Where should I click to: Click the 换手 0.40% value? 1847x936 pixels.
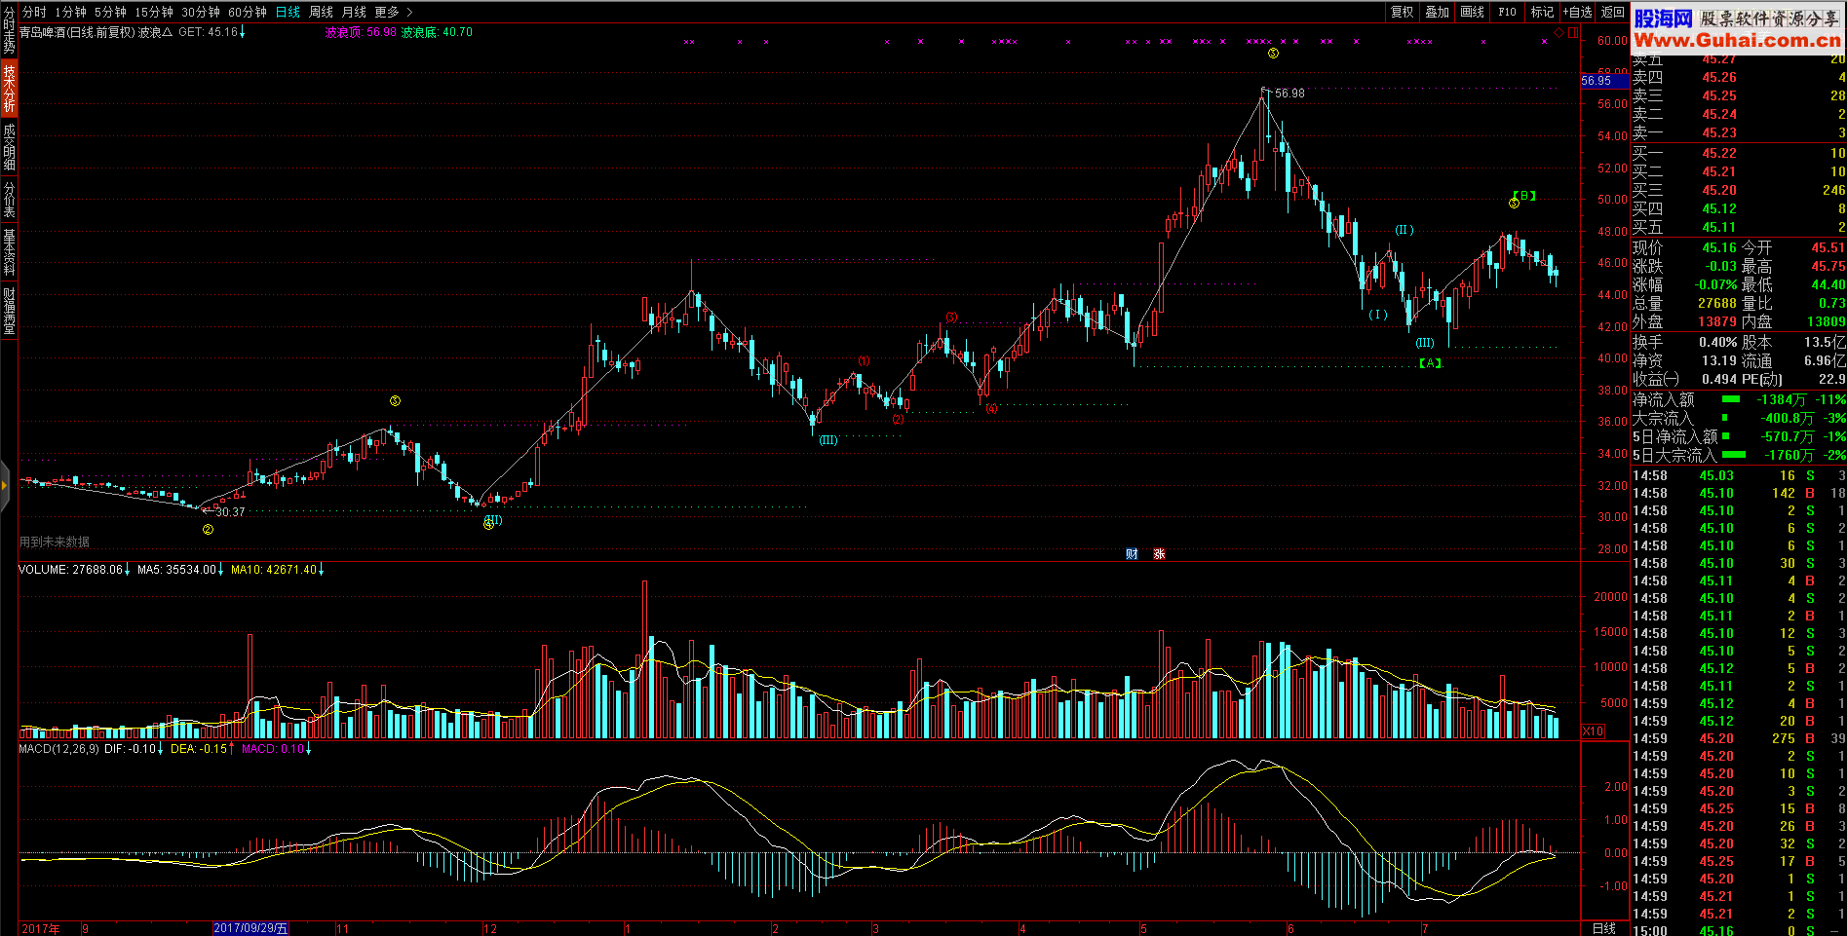click(1717, 342)
